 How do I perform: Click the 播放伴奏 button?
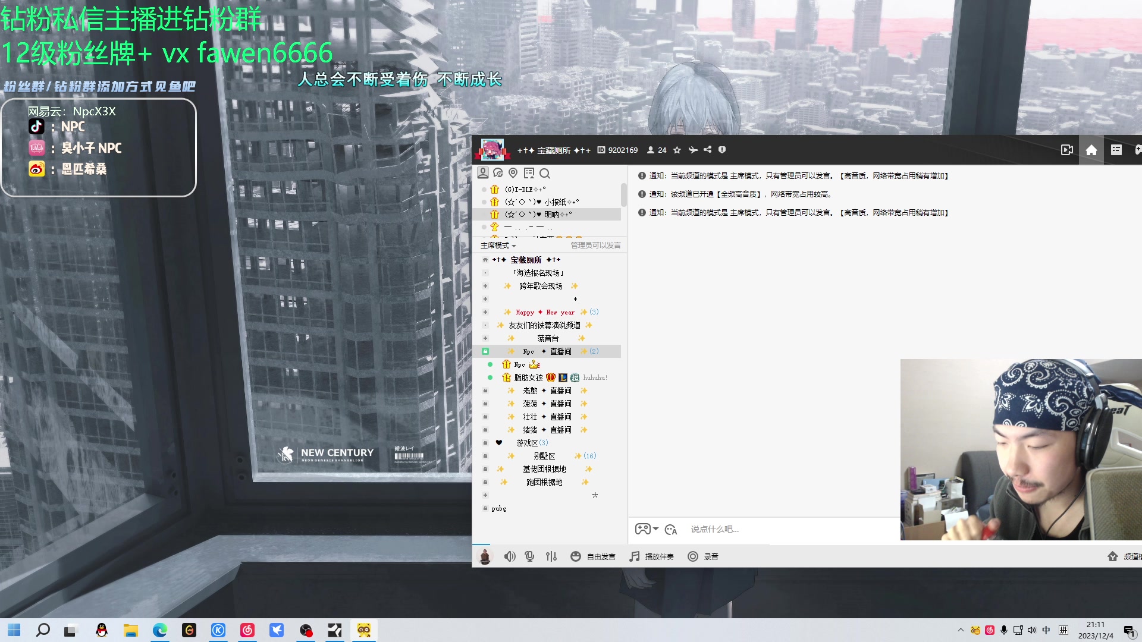click(x=652, y=556)
